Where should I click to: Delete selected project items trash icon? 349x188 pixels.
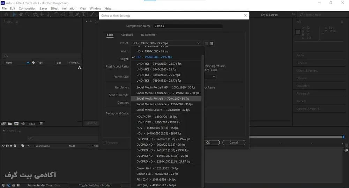tap(41, 124)
